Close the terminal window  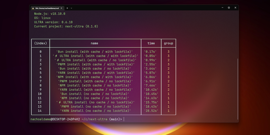[x=235, y=8]
